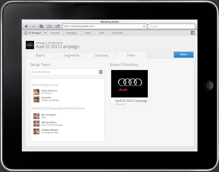Screen dimensions: 219x172
Task: Open the contacts icon in Search Names field
Action: [101, 72]
